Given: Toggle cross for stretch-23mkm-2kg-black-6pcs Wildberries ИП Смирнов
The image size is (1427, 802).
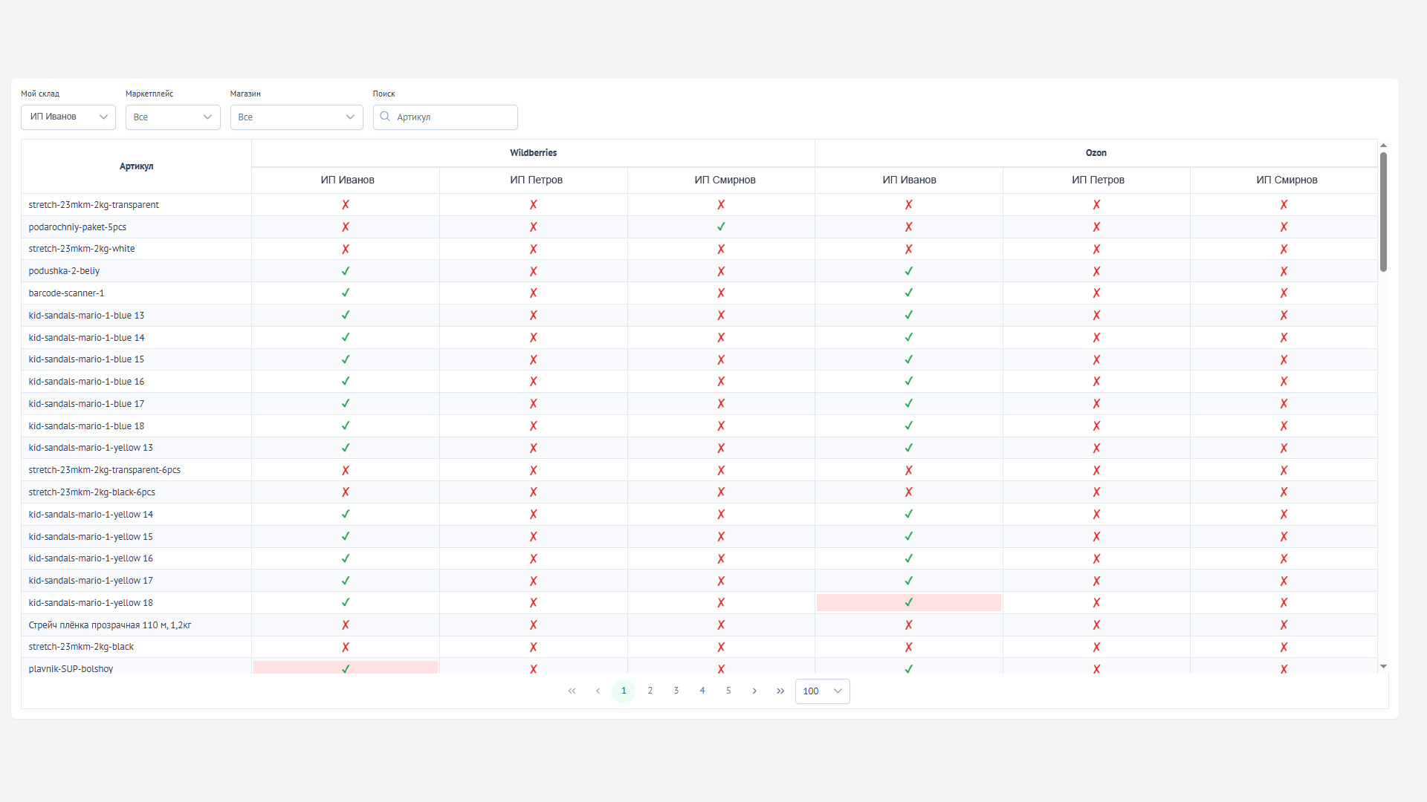Looking at the screenshot, I should 721,492.
